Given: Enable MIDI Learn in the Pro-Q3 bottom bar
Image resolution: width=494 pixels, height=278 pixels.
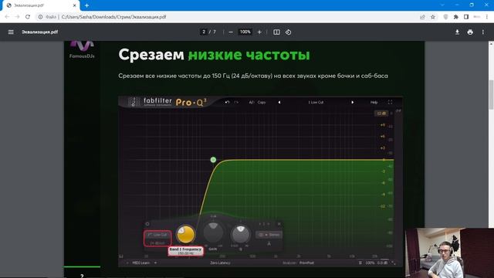Looking at the screenshot, I should (x=140, y=263).
